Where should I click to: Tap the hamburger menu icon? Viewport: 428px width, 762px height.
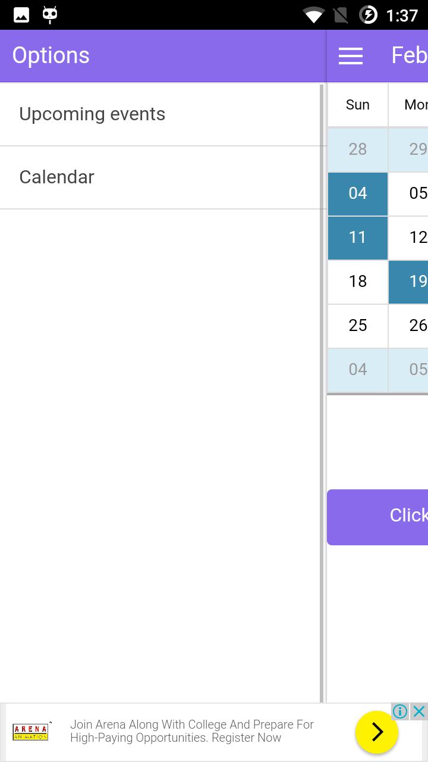351,56
